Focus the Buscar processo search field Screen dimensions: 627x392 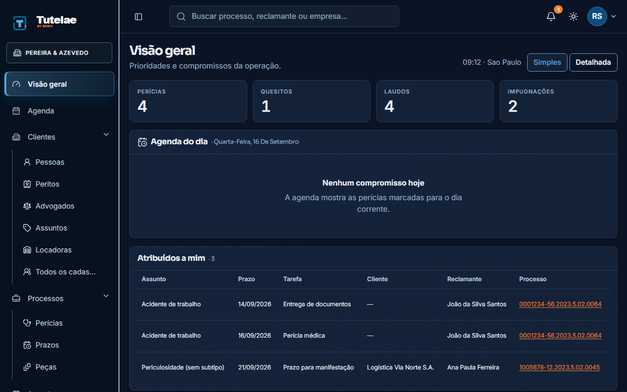(284, 16)
